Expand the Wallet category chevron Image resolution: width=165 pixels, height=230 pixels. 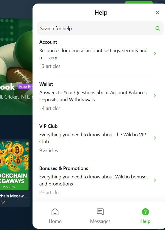tap(155, 96)
